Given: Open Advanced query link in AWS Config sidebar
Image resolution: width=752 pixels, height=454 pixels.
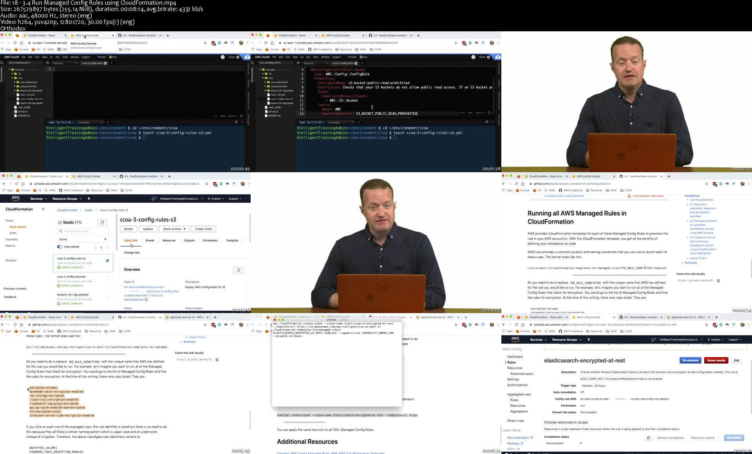Looking at the screenshot, I should coord(522,374).
